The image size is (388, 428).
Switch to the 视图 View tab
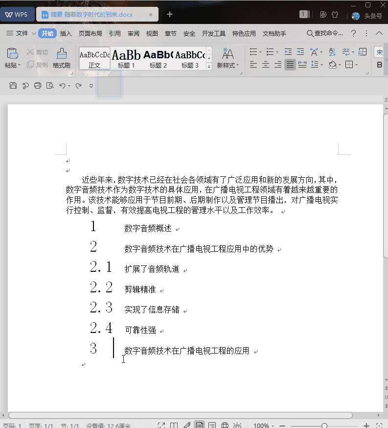[152, 34]
